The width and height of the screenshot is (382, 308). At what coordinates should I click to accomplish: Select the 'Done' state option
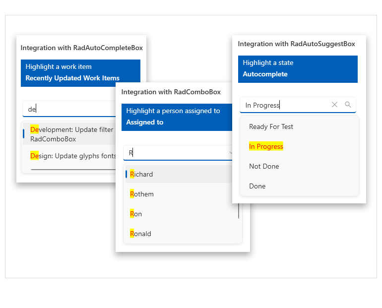point(299,186)
